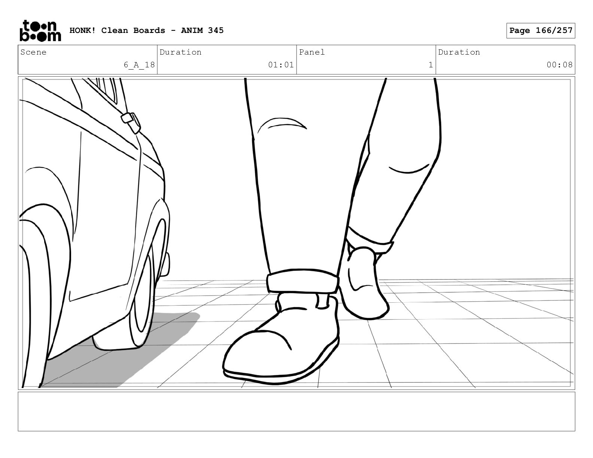Click the car's side mirror
The image size is (593, 458).
[x=131, y=122]
